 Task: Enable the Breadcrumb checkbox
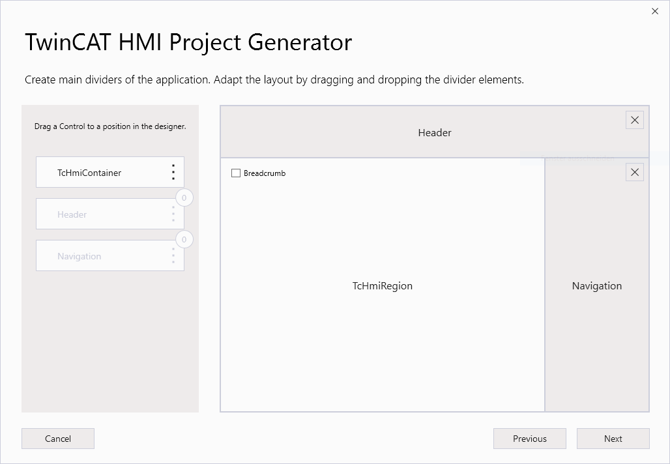point(236,173)
